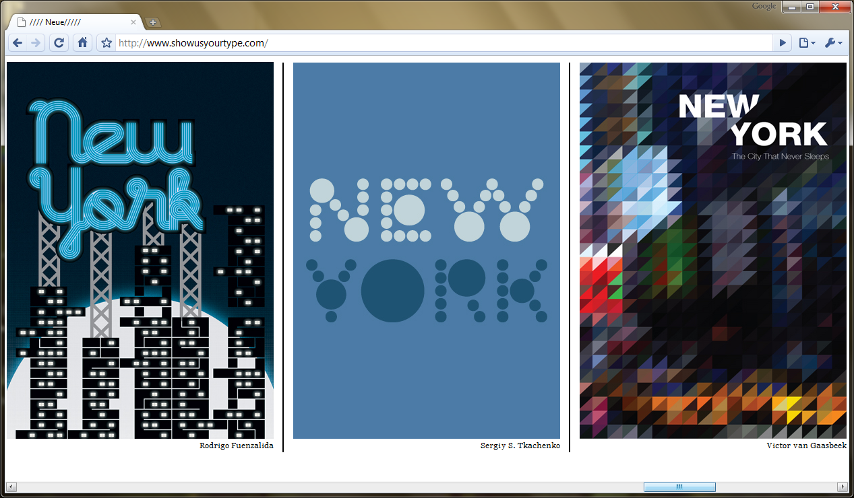Screen dimensions: 854x498
Task: Open a new tab with the plus button
Action: 152,22
